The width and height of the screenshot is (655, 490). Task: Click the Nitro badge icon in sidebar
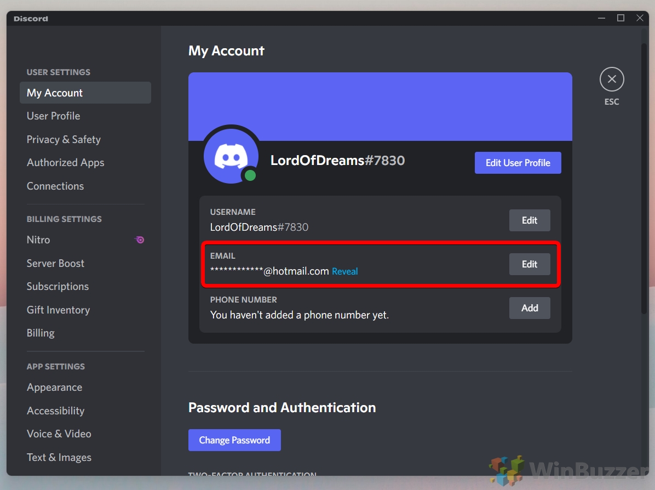pyautogui.click(x=140, y=240)
